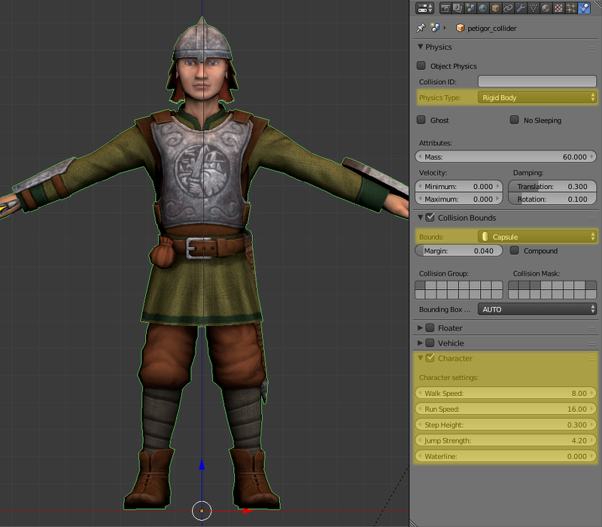The height and width of the screenshot is (527, 602).
Task: Enable the No Sleeping checkbox
Action: click(515, 120)
